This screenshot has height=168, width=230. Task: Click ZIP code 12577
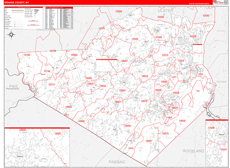[x=174, y=77]
